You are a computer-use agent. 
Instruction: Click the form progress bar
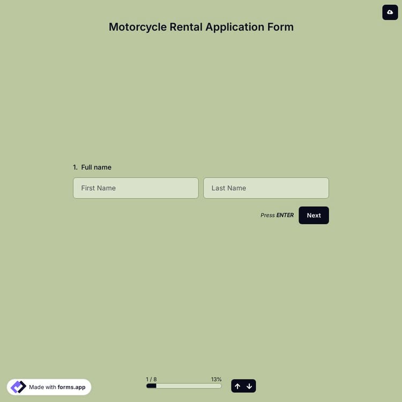click(x=183, y=386)
